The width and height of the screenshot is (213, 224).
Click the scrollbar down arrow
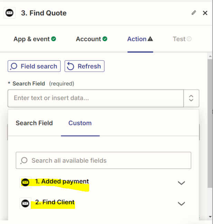coord(210,217)
